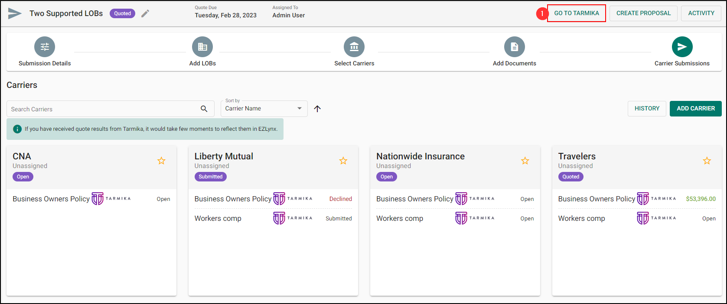The height and width of the screenshot is (304, 727).
Task: Click Two Supported LOBs title
Action: (66, 13)
